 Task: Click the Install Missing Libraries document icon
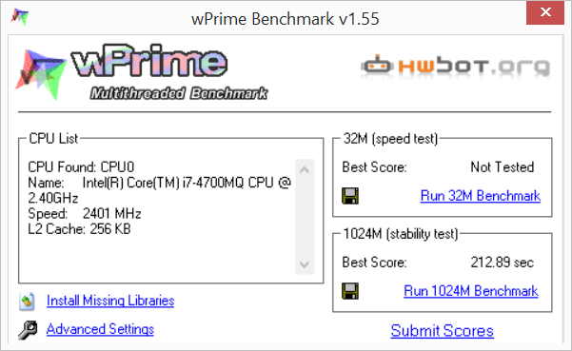27,302
